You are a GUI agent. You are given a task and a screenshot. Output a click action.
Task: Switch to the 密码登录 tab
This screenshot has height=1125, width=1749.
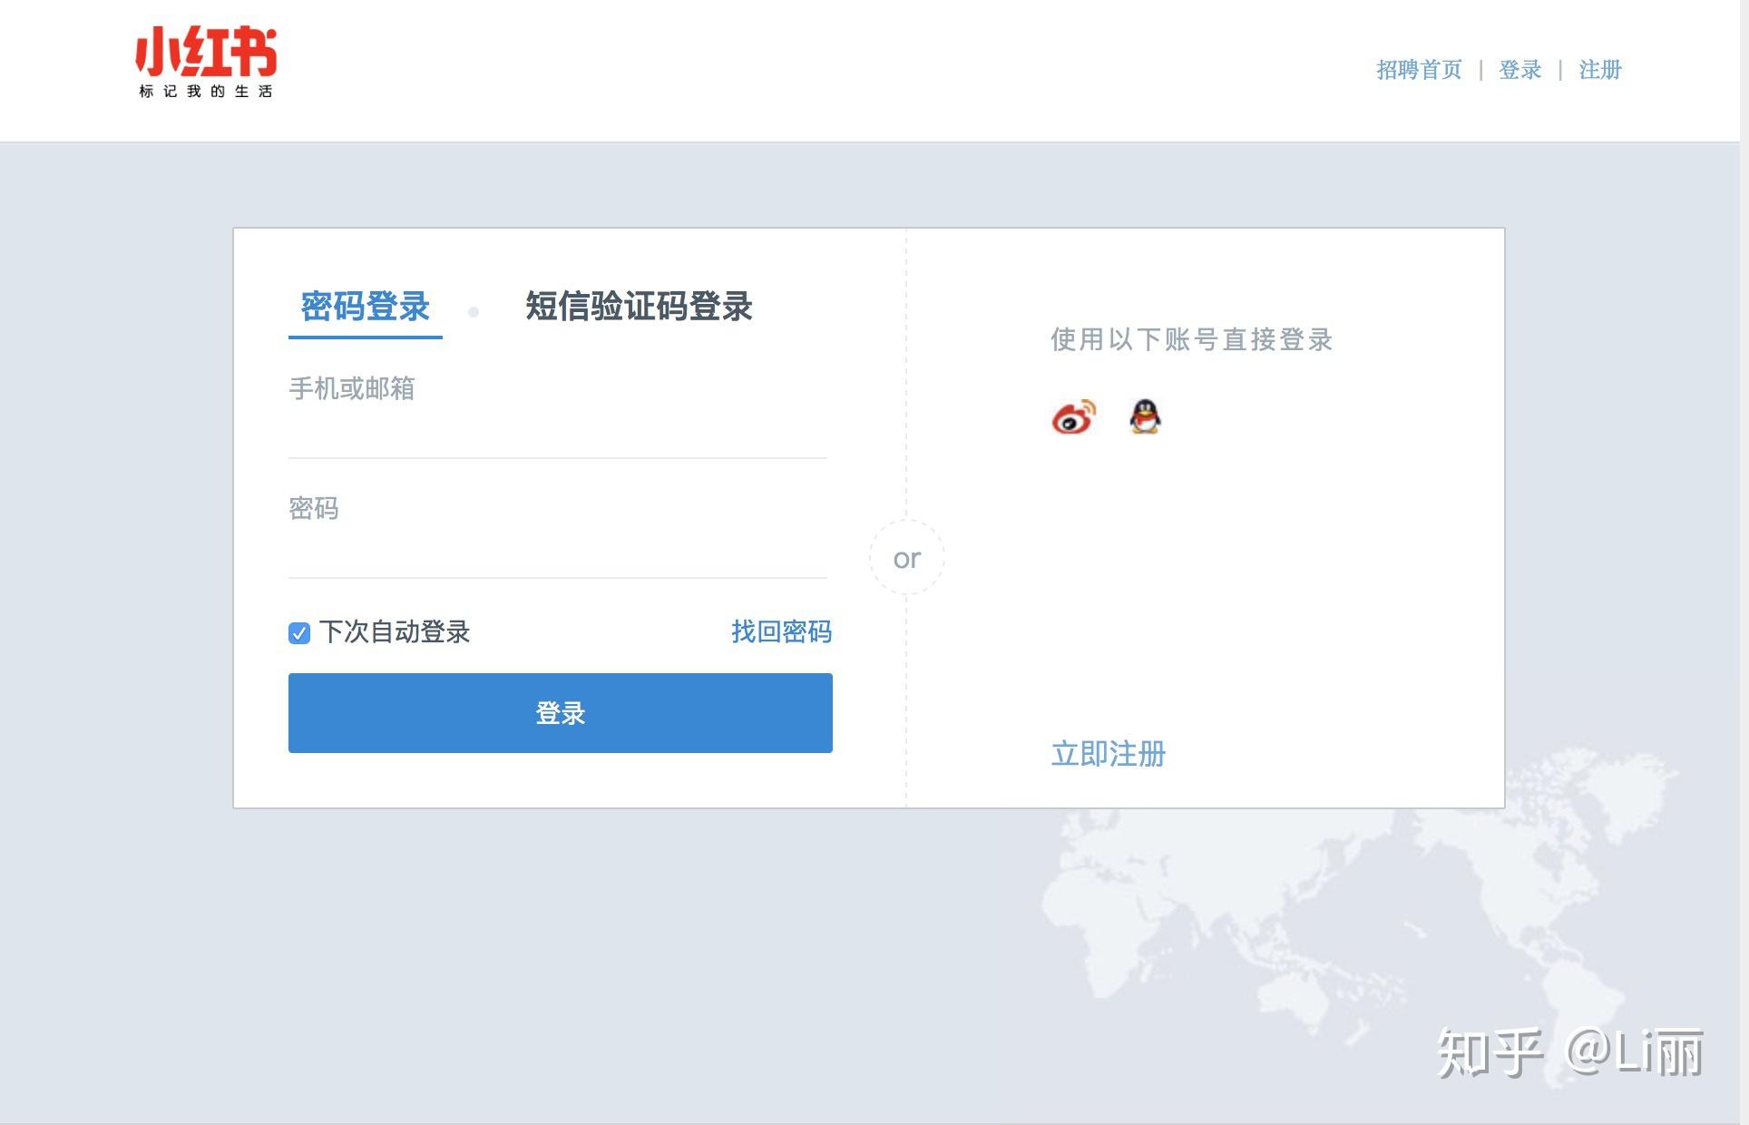(365, 307)
